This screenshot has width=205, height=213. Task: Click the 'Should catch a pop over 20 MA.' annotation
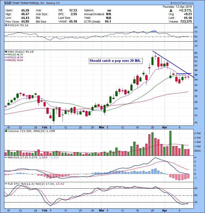pos(116,61)
